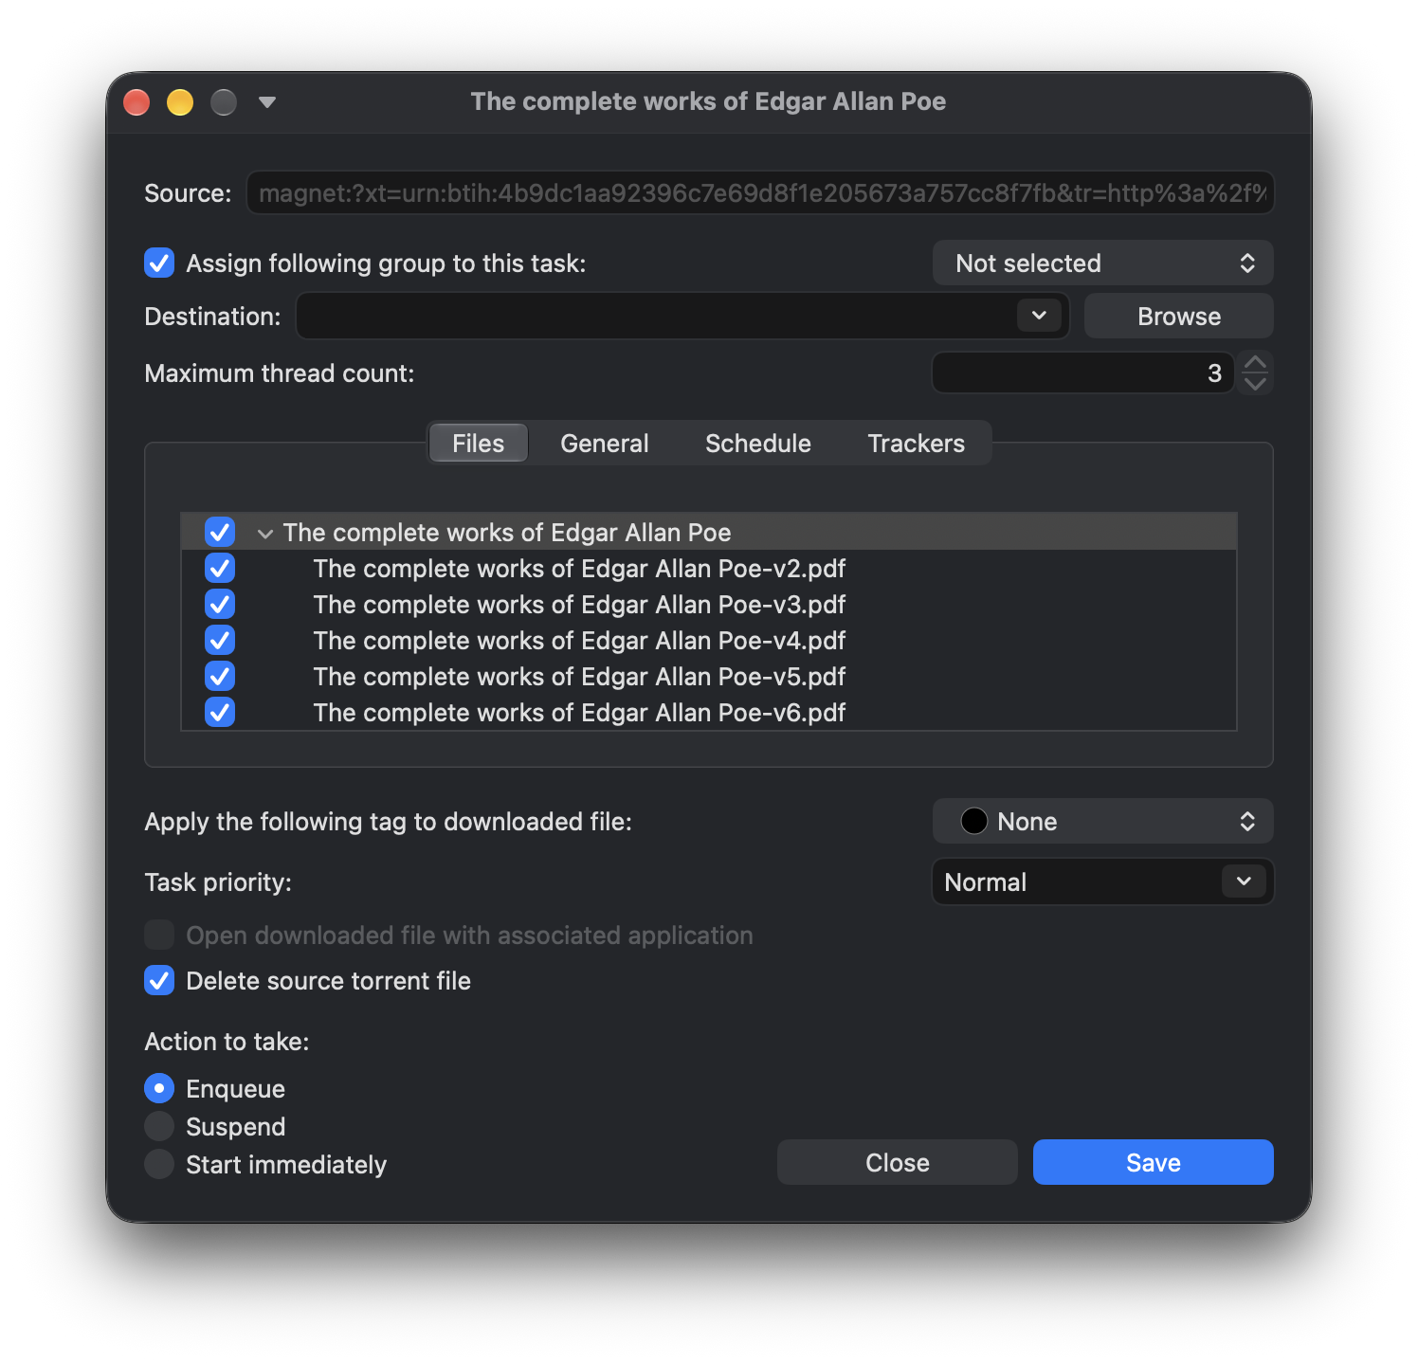Choose the Suspend action radio button

[159, 1126]
